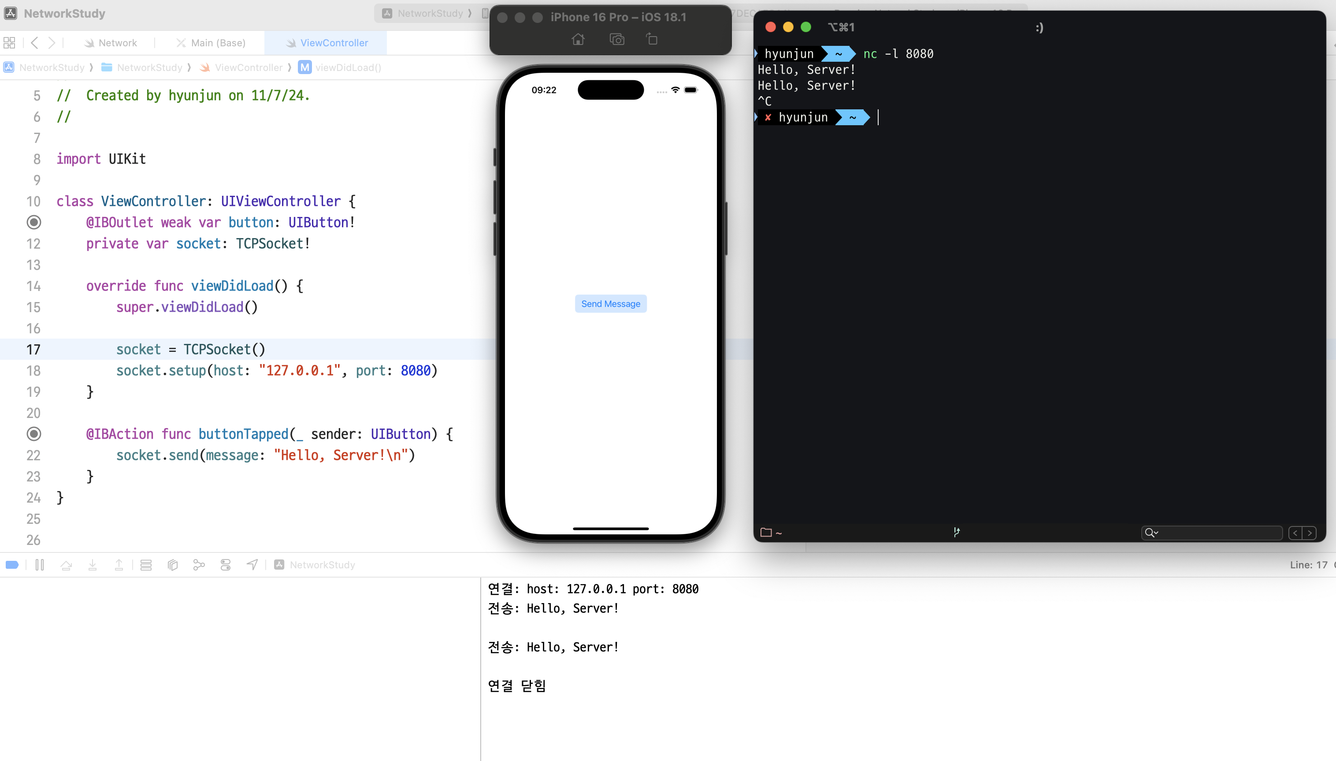1336x761 pixels.
Task: Open the ViewController breadcrumb menu
Action: pos(248,67)
